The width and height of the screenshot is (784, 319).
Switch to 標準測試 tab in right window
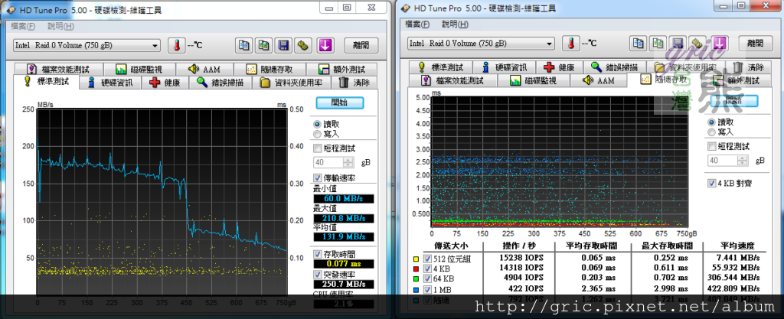pos(440,67)
